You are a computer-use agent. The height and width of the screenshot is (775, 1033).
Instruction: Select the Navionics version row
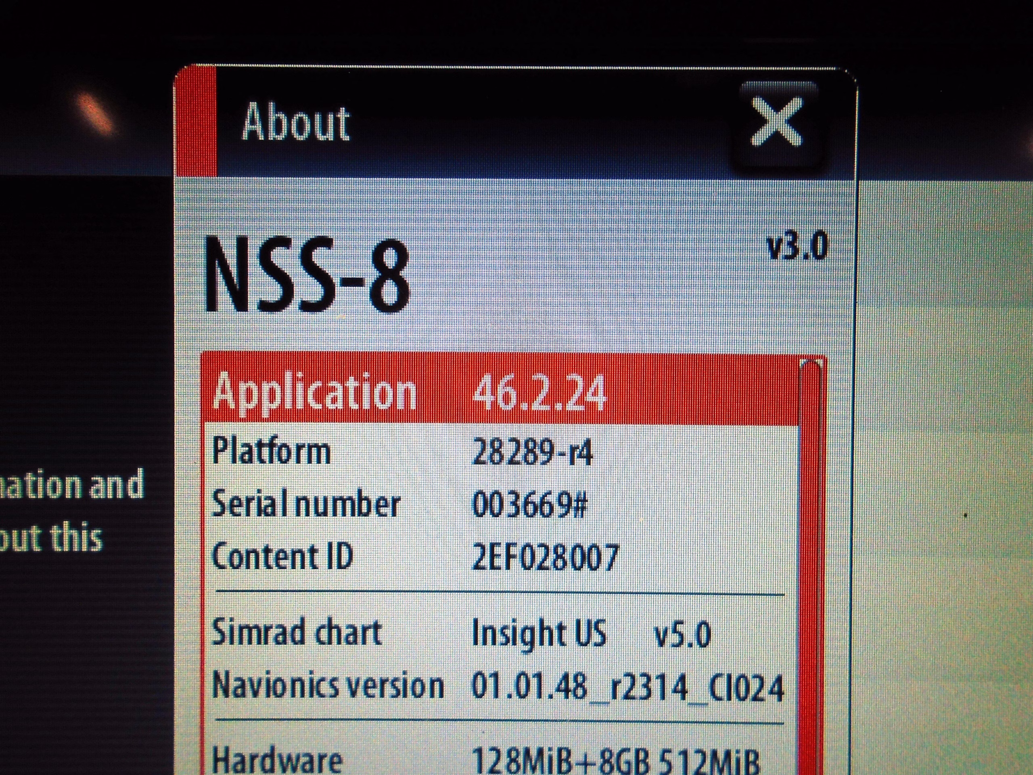500,686
